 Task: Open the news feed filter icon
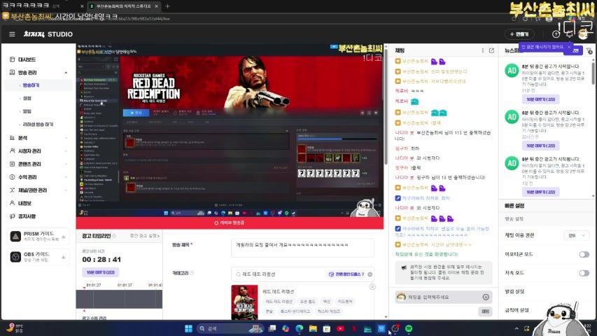point(589,50)
